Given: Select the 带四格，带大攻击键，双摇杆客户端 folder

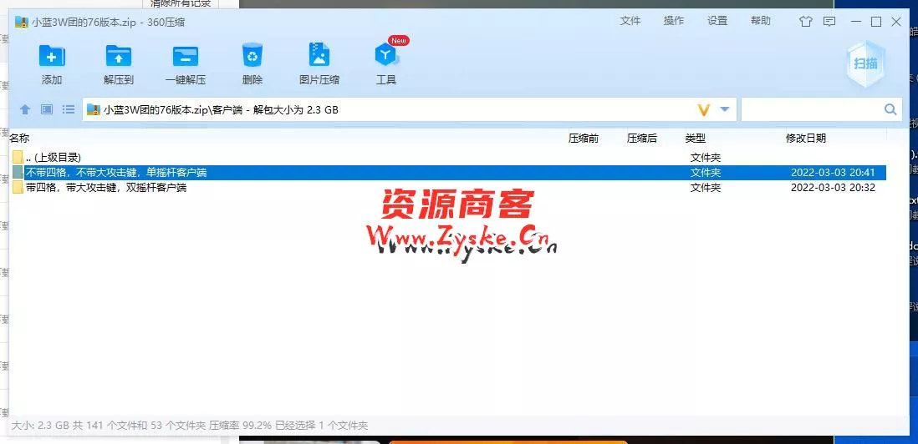Looking at the screenshot, I should click(105, 188).
